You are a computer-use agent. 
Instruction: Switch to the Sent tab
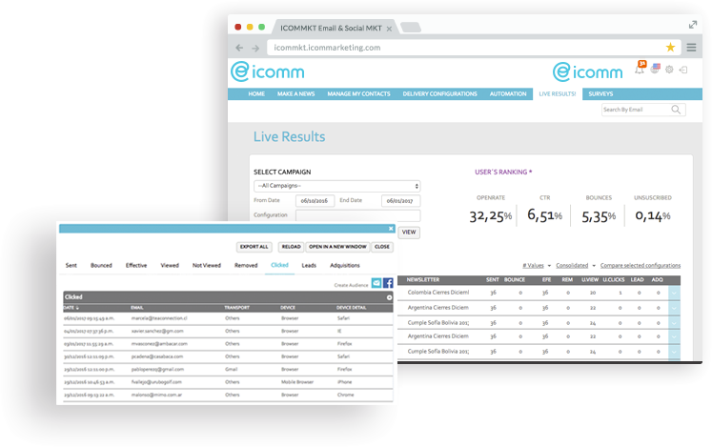pyautogui.click(x=71, y=265)
